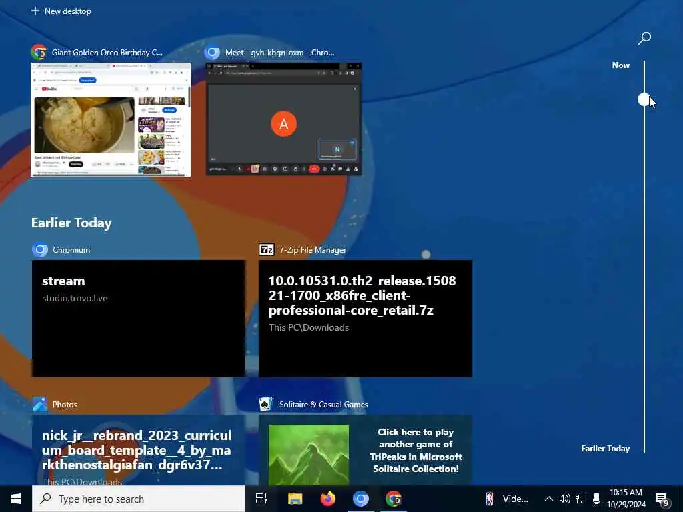Image resolution: width=683 pixels, height=512 pixels.
Task: Open the stream studio.trovo.live activity card
Action: (x=139, y=318)
